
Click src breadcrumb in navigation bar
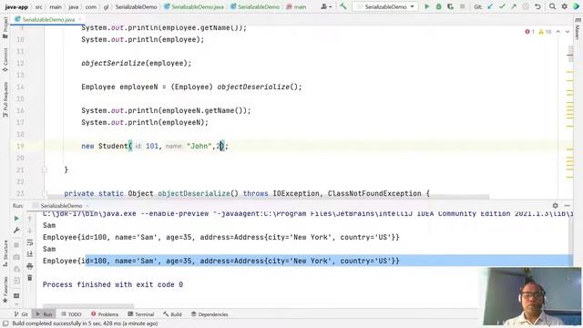pyautogui.click(x=38, y=6)
